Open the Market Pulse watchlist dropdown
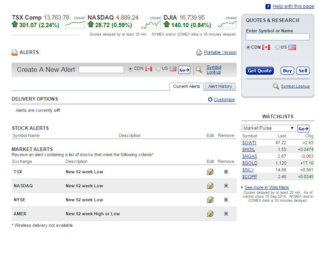Screen dimensions: 319x266 269,128
